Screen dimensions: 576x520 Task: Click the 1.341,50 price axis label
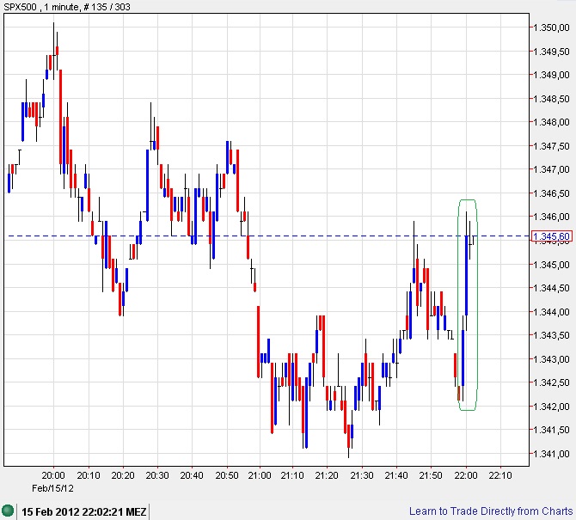tap(551, 430)
